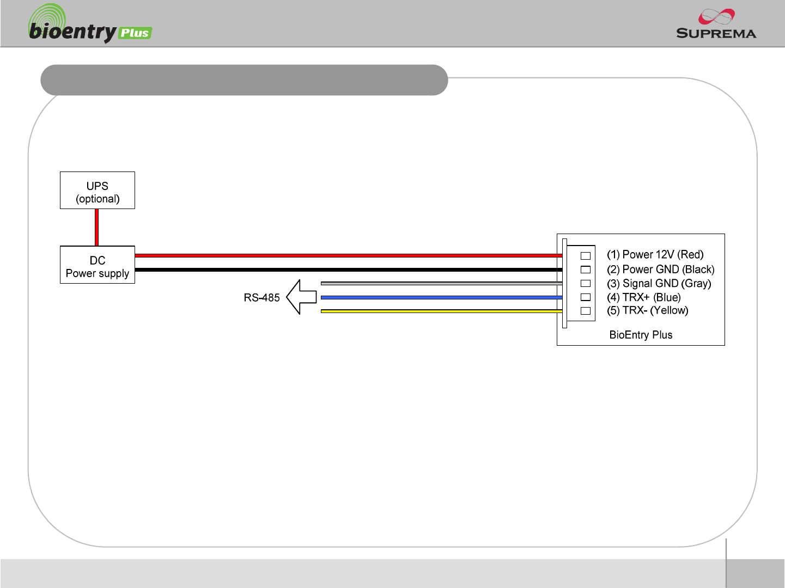Image resolution: width=785 pixels, height=588 pixels.
Task: Click the gray signal ground wire
Action: pos(442,283)
